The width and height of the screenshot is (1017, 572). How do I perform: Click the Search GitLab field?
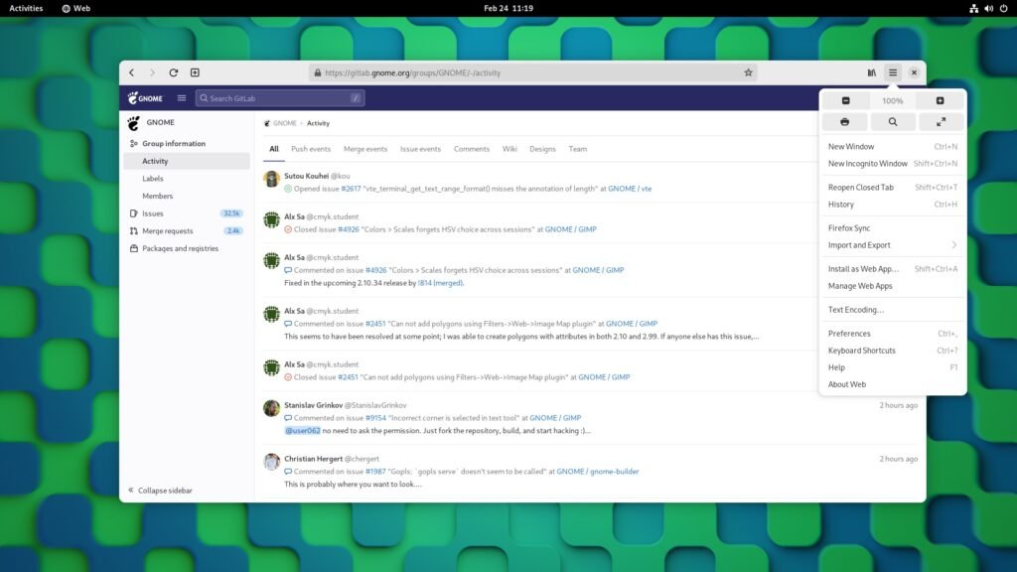click(279, 98)
